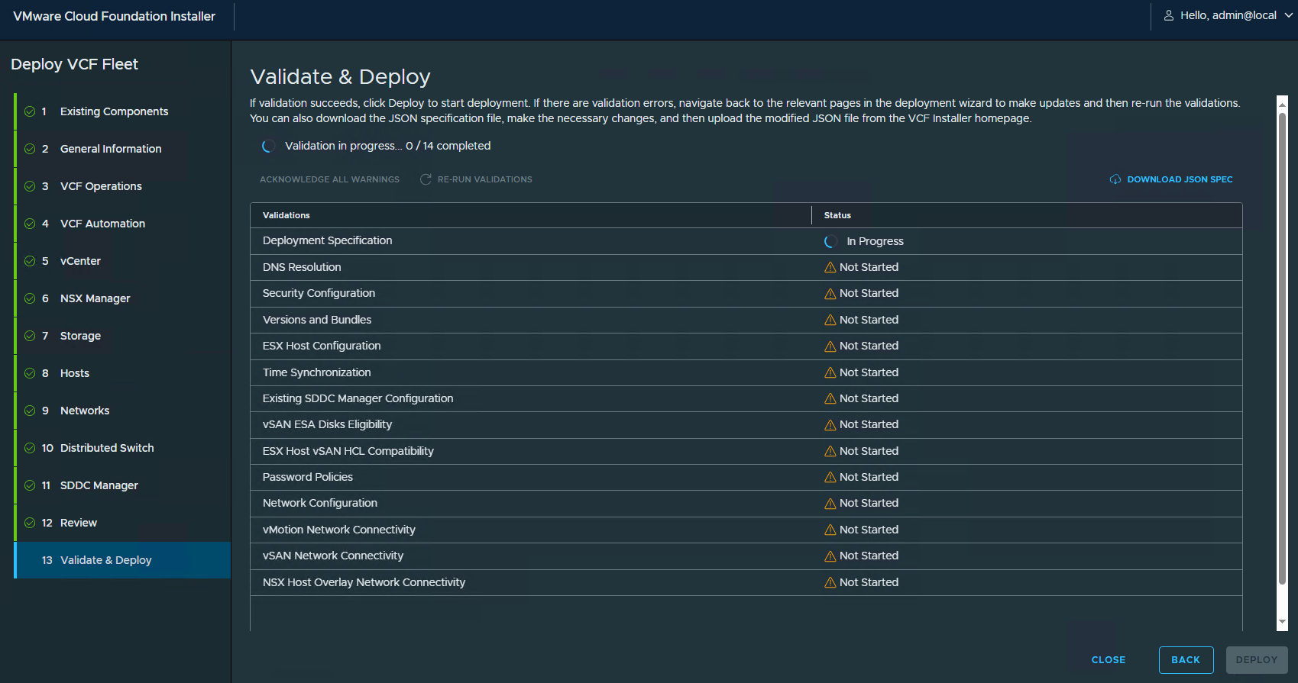This screenshot has width=1298, height=683.
Task: Click the validation progress spinner at top
Action: [x=268, y=146]
